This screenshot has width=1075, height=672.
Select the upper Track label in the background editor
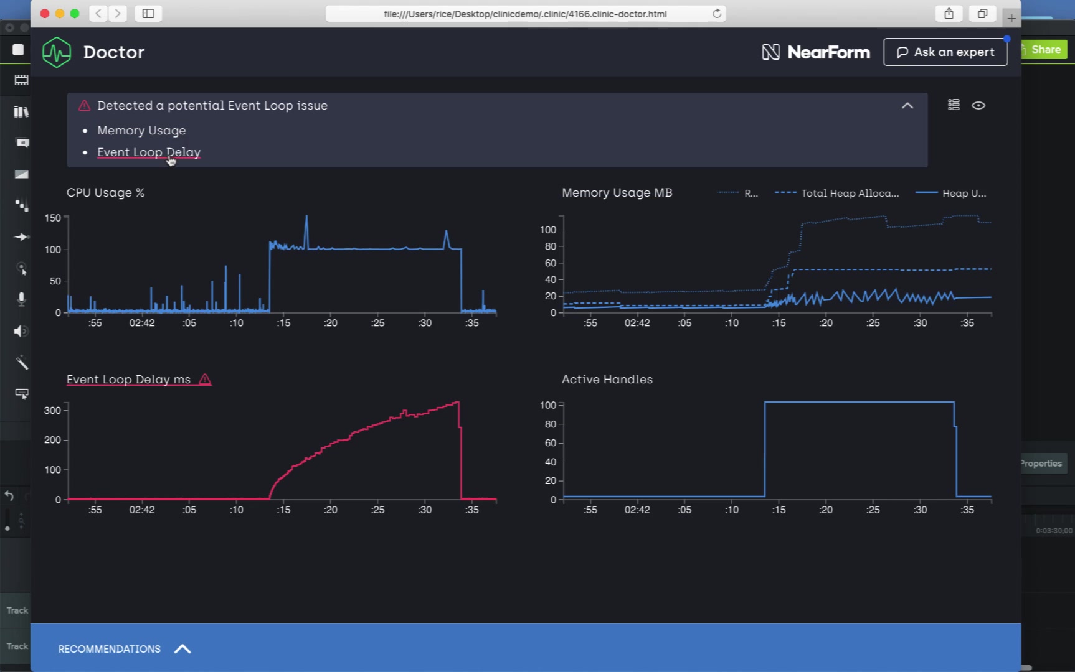[17, 610]
